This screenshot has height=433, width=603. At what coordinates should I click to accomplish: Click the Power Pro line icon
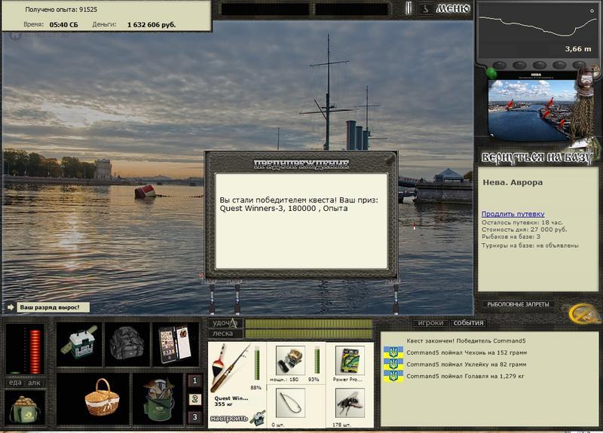[x=350, y=361]
